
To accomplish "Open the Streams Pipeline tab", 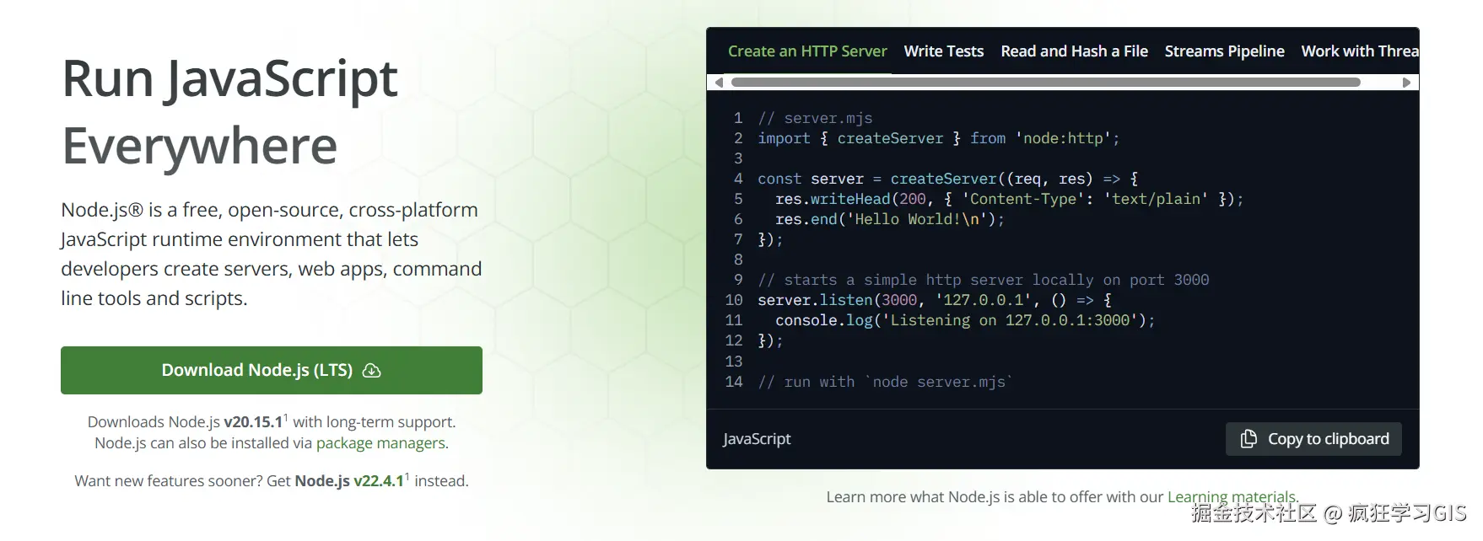I will [x=1224, y=51].
